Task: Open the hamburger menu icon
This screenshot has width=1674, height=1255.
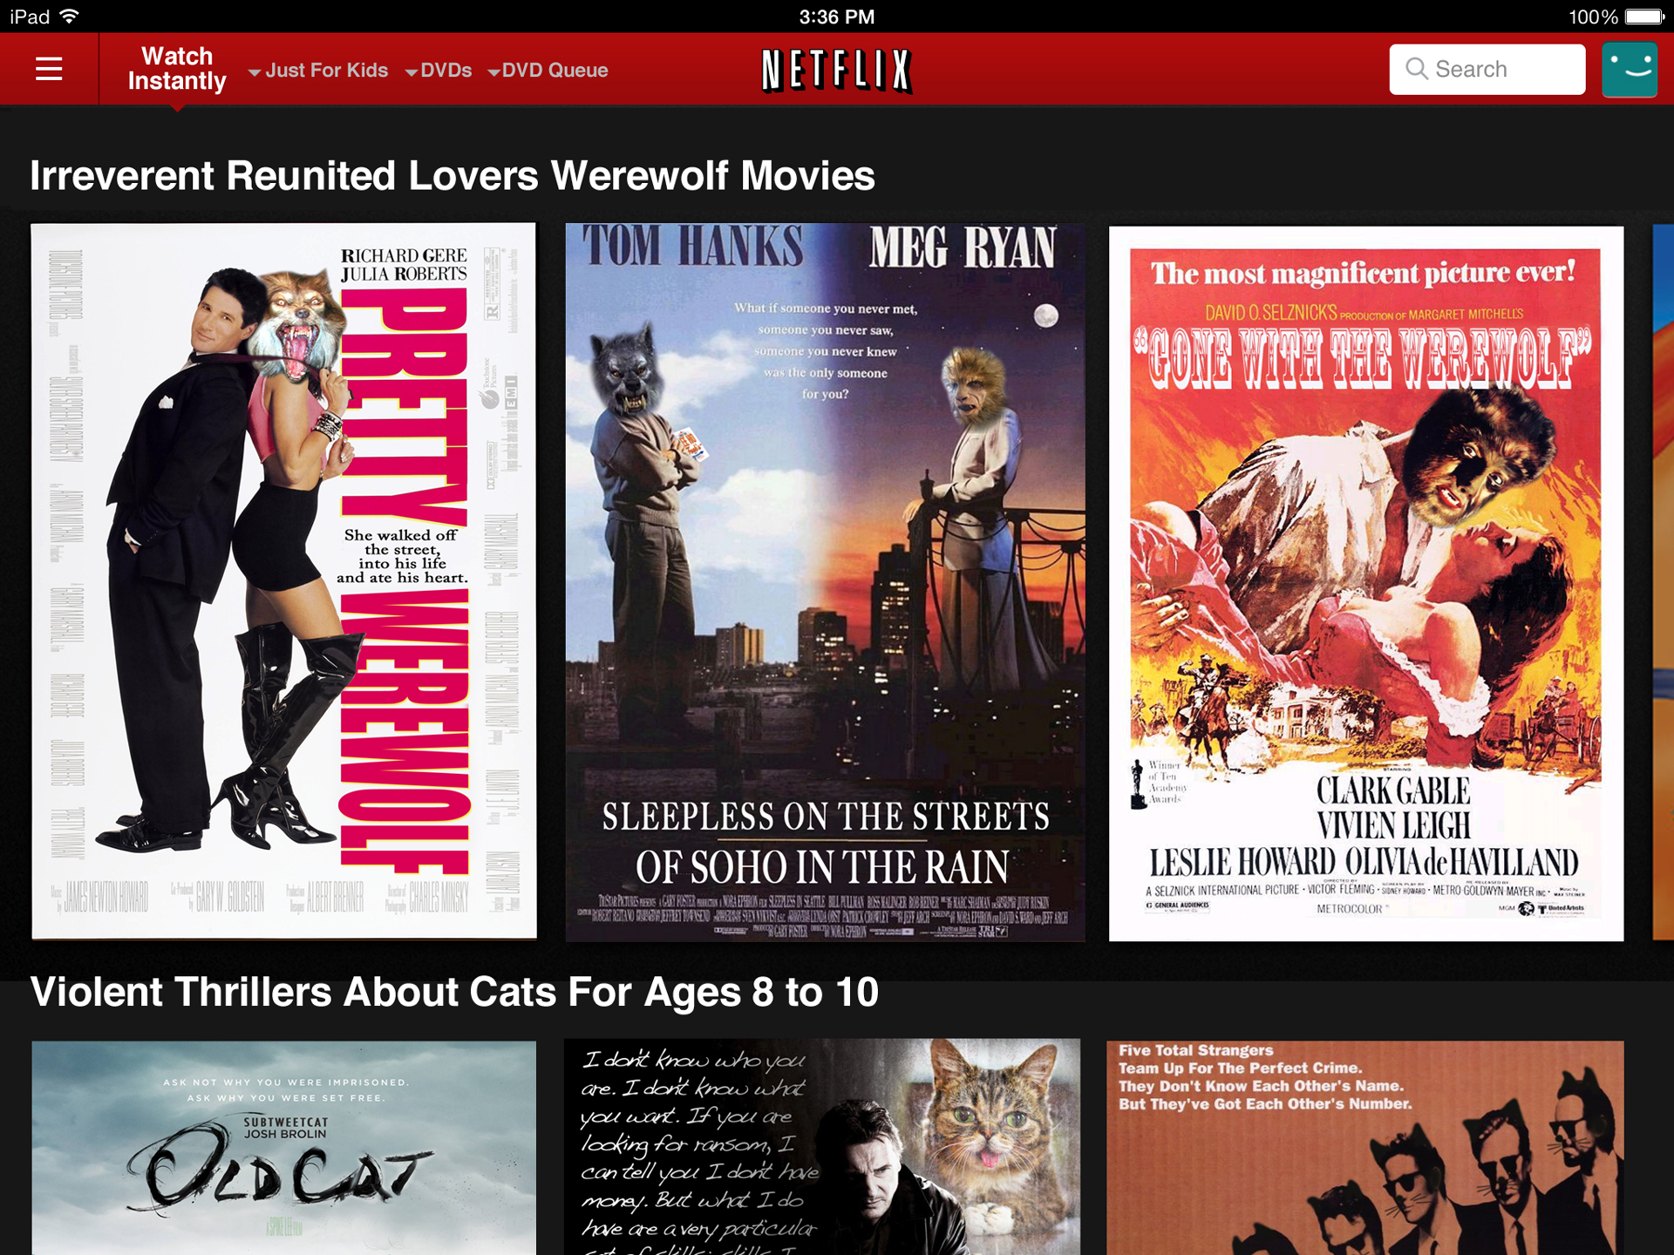Action: tap(49, 69)
